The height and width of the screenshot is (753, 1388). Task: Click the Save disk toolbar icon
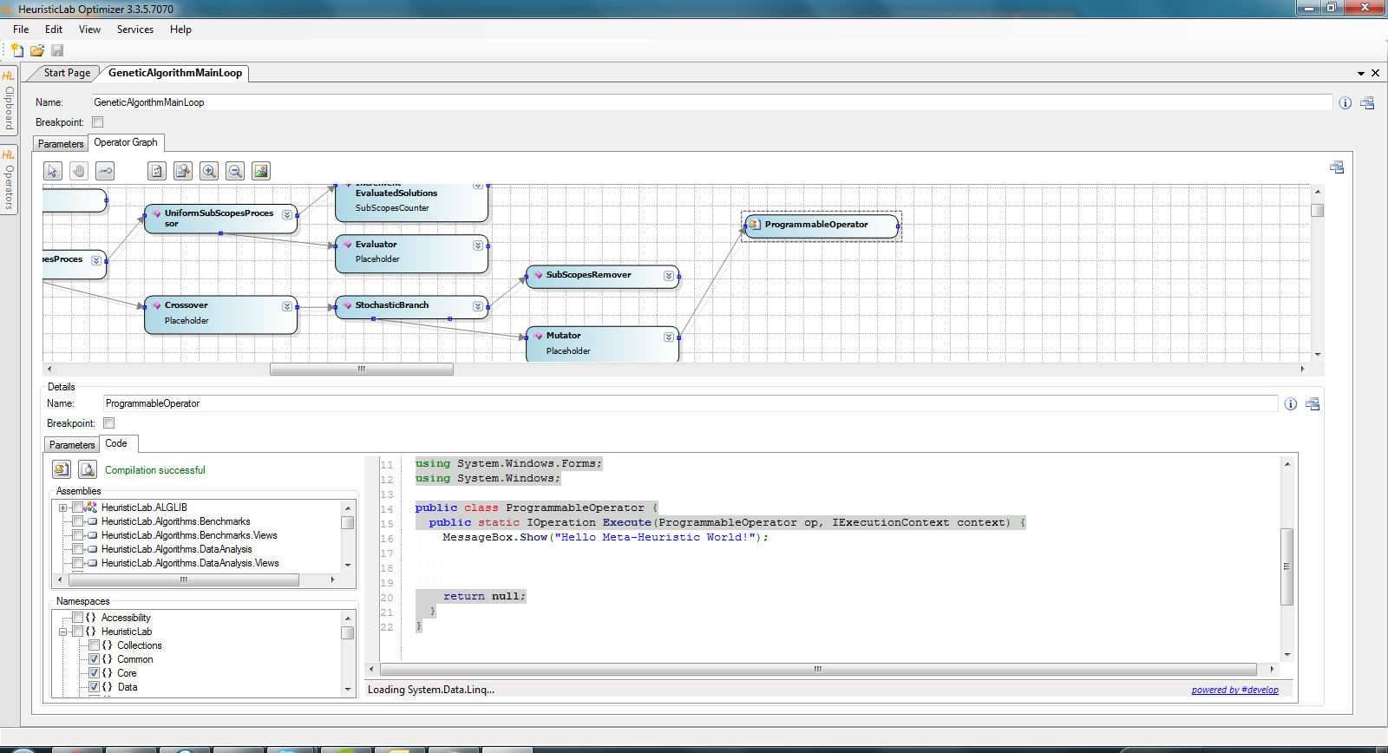(57, 50)
